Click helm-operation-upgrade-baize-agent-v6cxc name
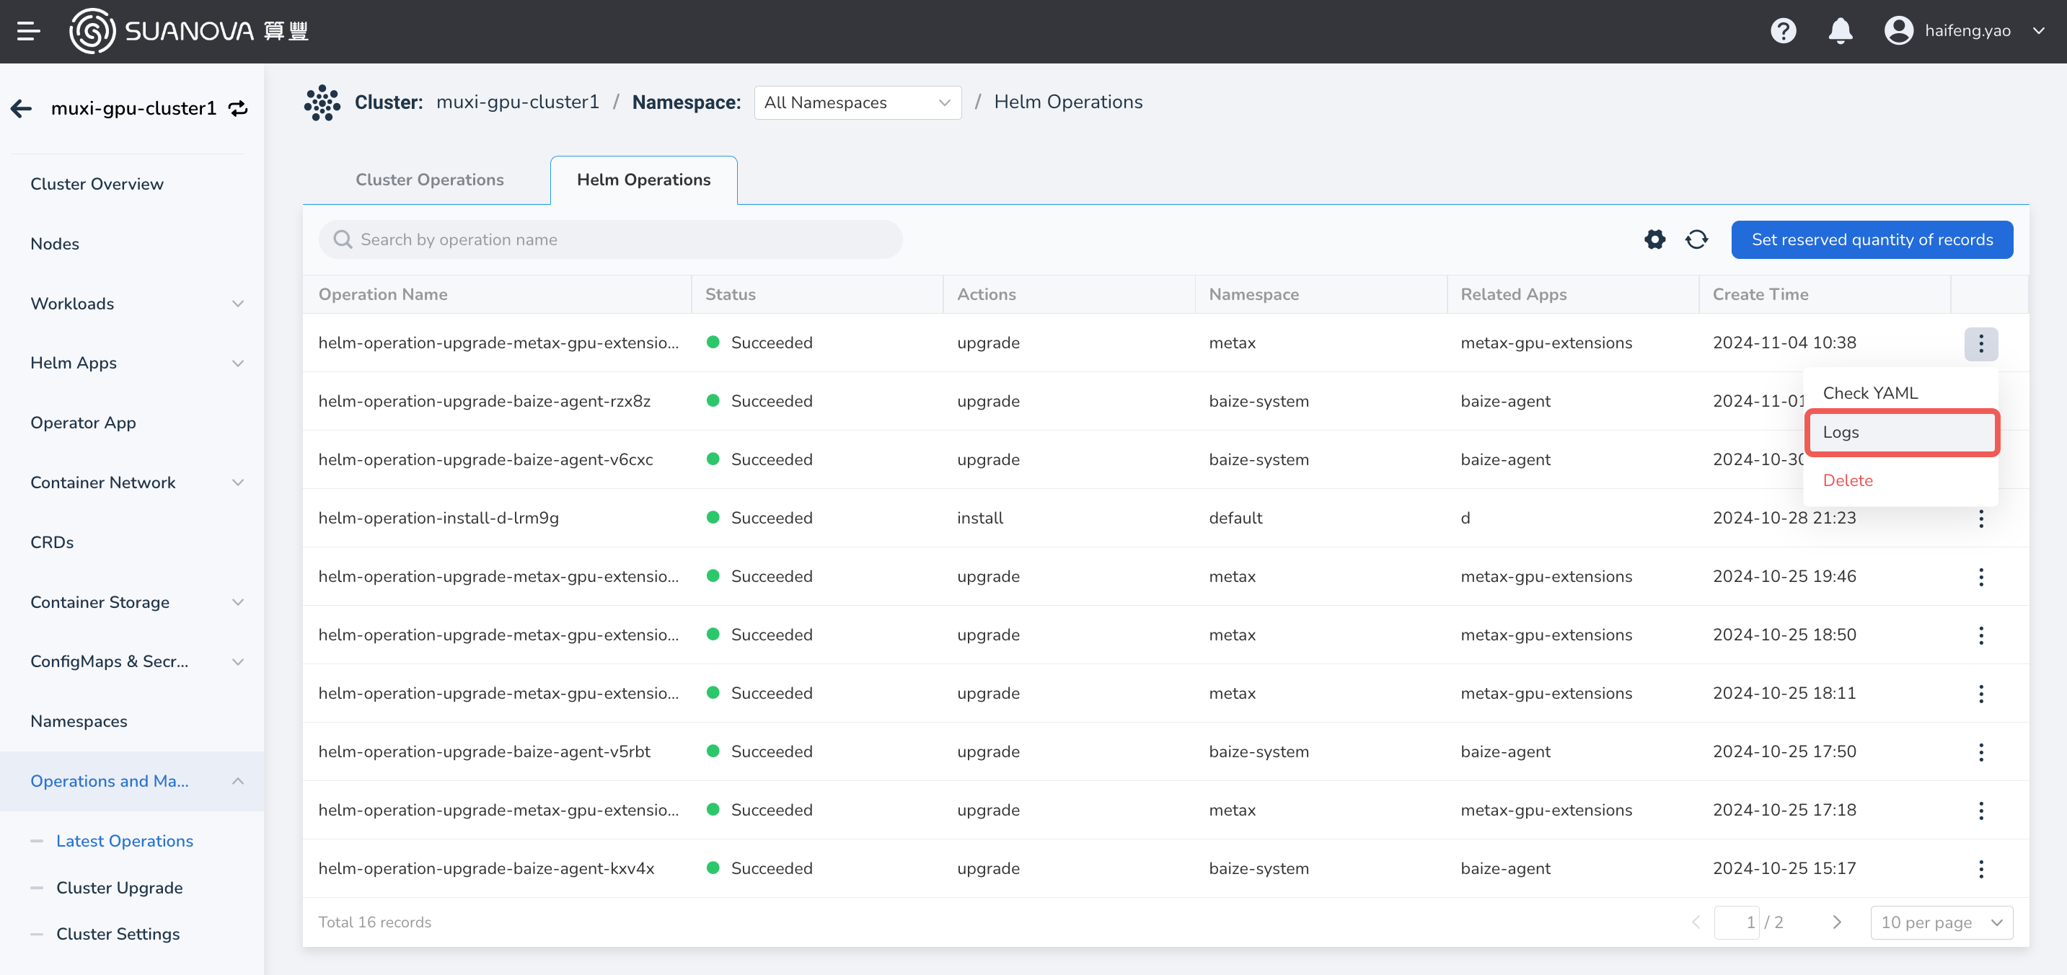This screenshot has height=975, width=2067. tap(485, 460)
